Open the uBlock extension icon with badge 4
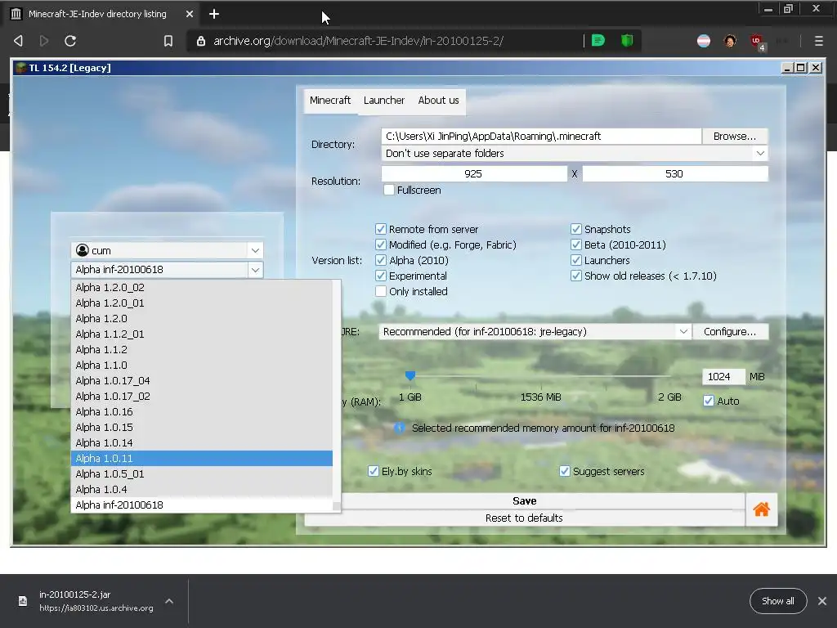 [x=757, y=42]
